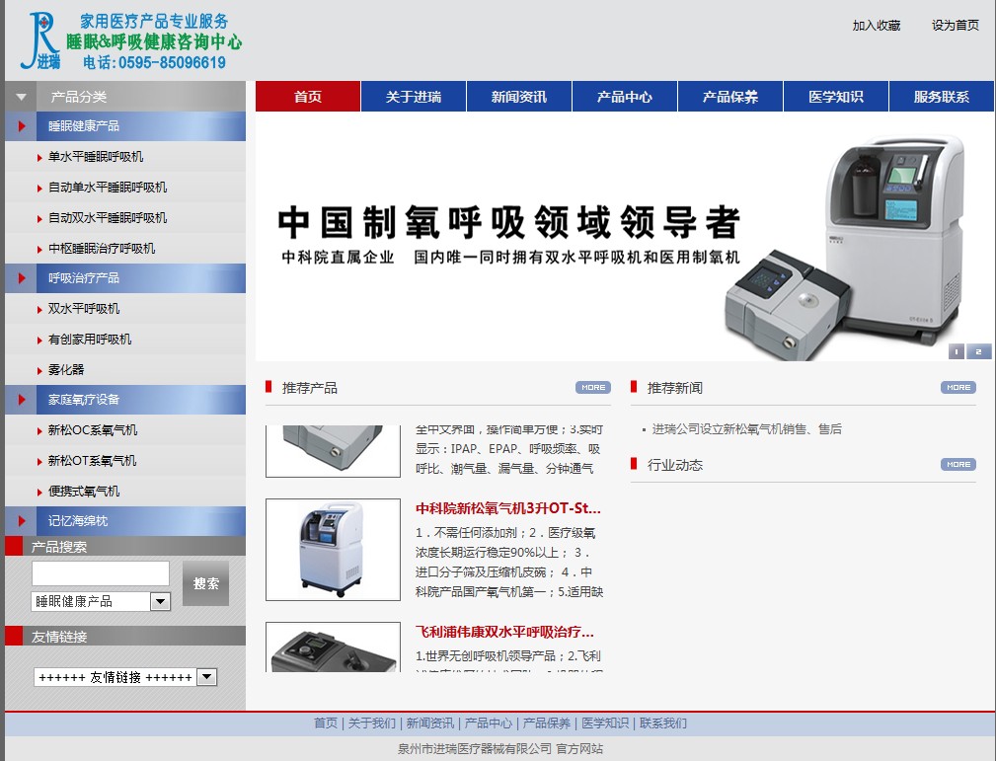This screenshot has width=996, height=761.
Task: Open 便携式氧气机 in sidebar
Action: 84,491
